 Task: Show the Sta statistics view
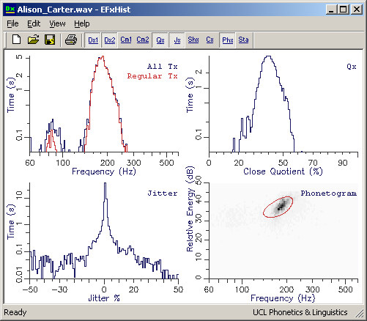(x=243, y=40)
